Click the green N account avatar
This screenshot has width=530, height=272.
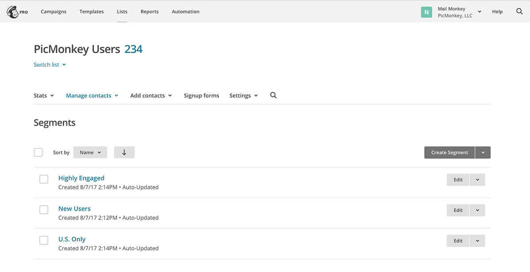coord(426,12)
